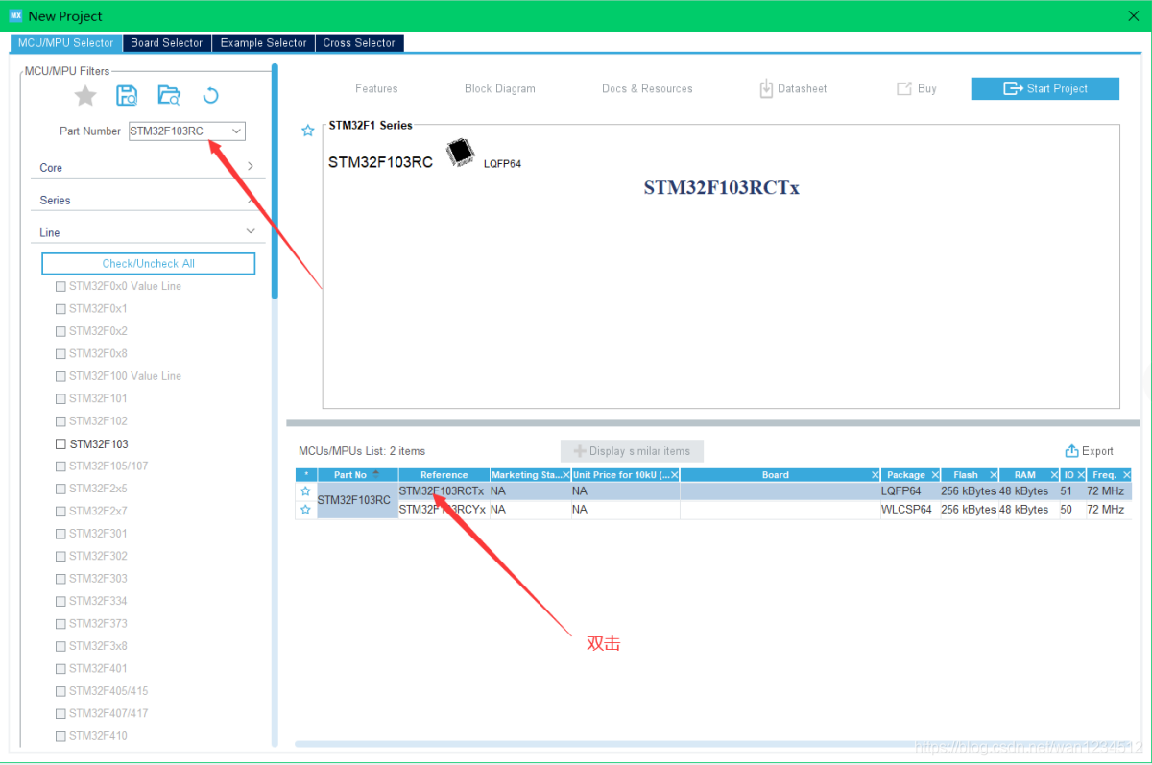Star the STM32F103RC in detail panel
The width and height of the screenshot is (1152, 765).
click(308, 131)
